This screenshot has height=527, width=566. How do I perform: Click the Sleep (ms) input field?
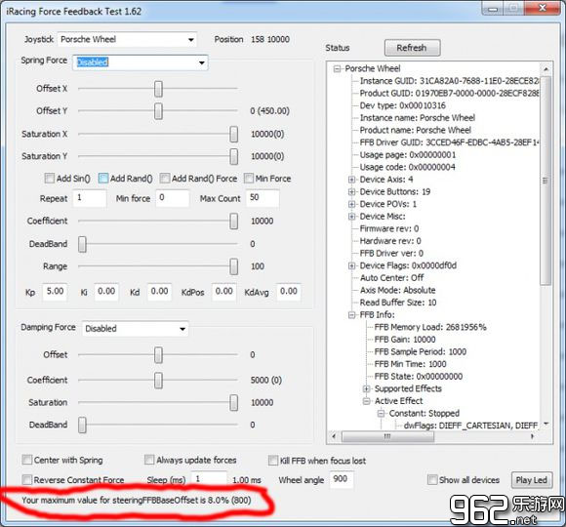coord(209,479)
